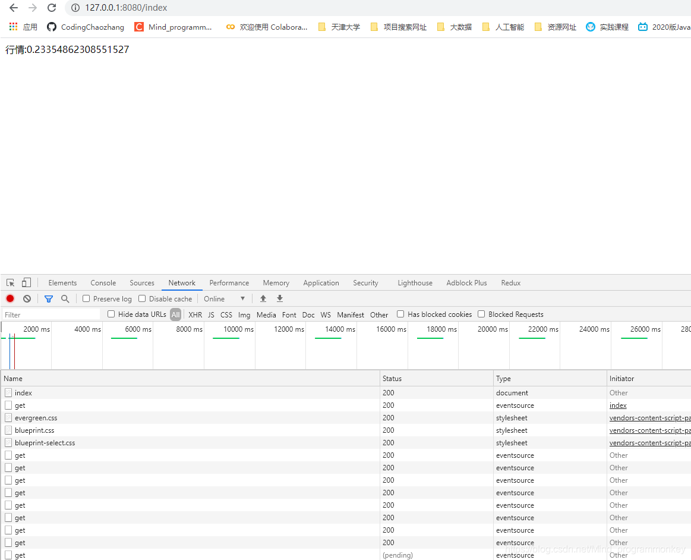Click the network Filter text field

coord(51,314)
